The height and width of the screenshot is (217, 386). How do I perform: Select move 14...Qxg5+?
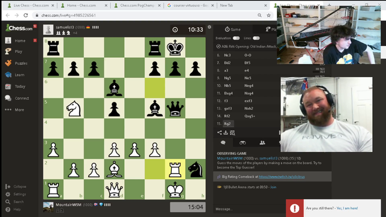249,116
